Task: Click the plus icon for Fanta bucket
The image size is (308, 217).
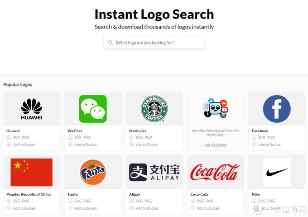Action: coord(70,208)
